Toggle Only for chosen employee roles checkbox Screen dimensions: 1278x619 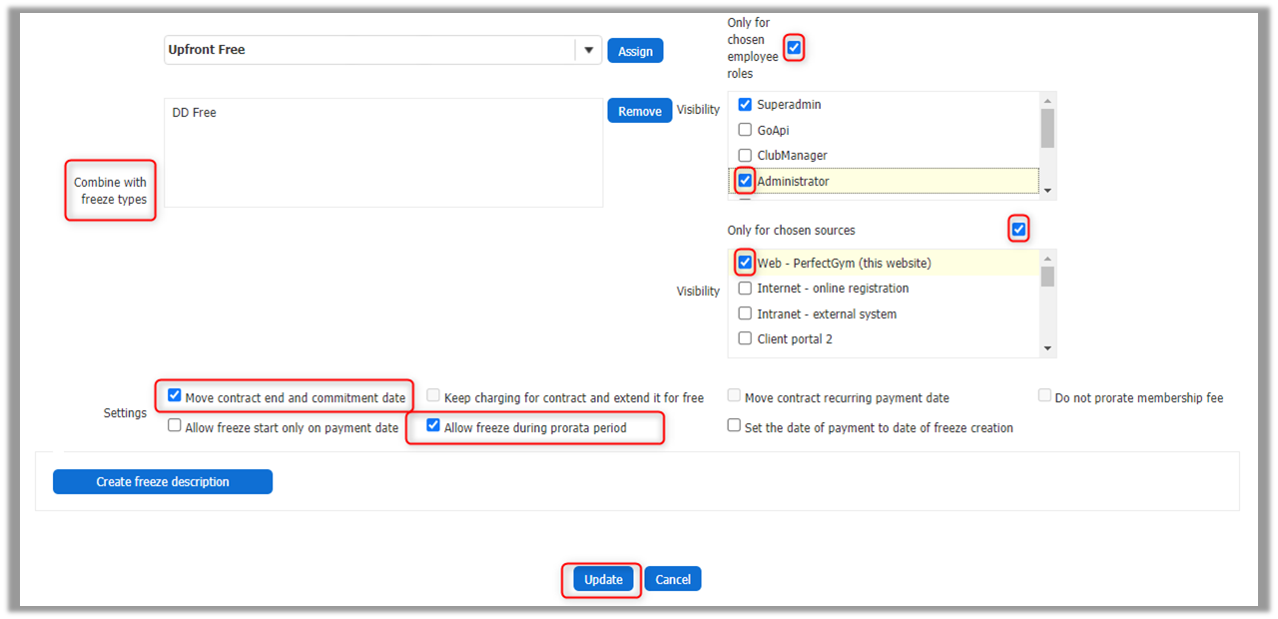(794, 47)
